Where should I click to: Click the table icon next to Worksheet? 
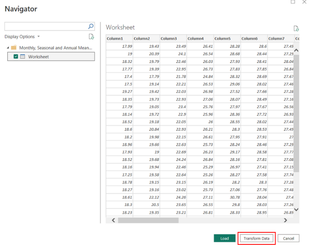pos(23,56)
